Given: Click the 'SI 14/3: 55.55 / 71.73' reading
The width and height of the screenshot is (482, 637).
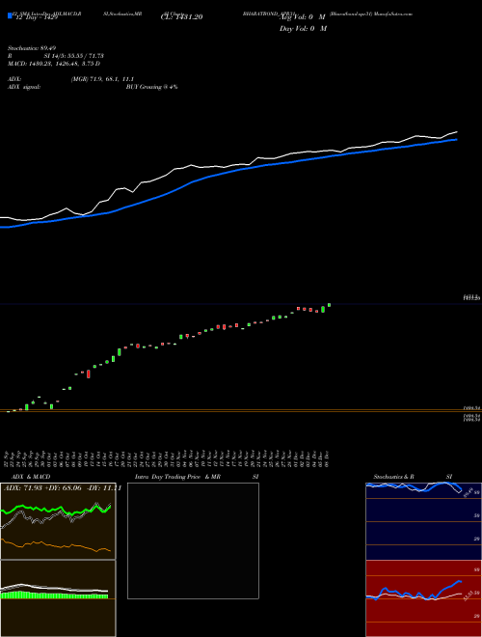Looking at the screenshot, I should coord(73,56).
